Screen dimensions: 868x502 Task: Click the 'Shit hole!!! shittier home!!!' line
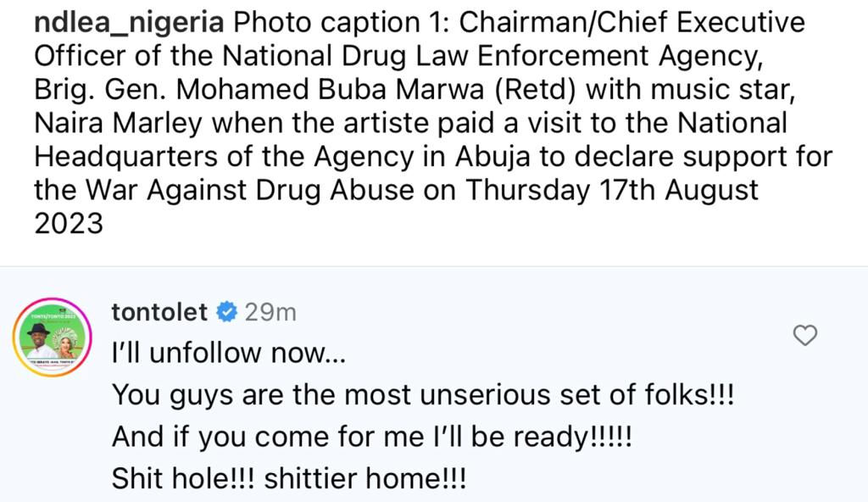click(x=289, y=478)
